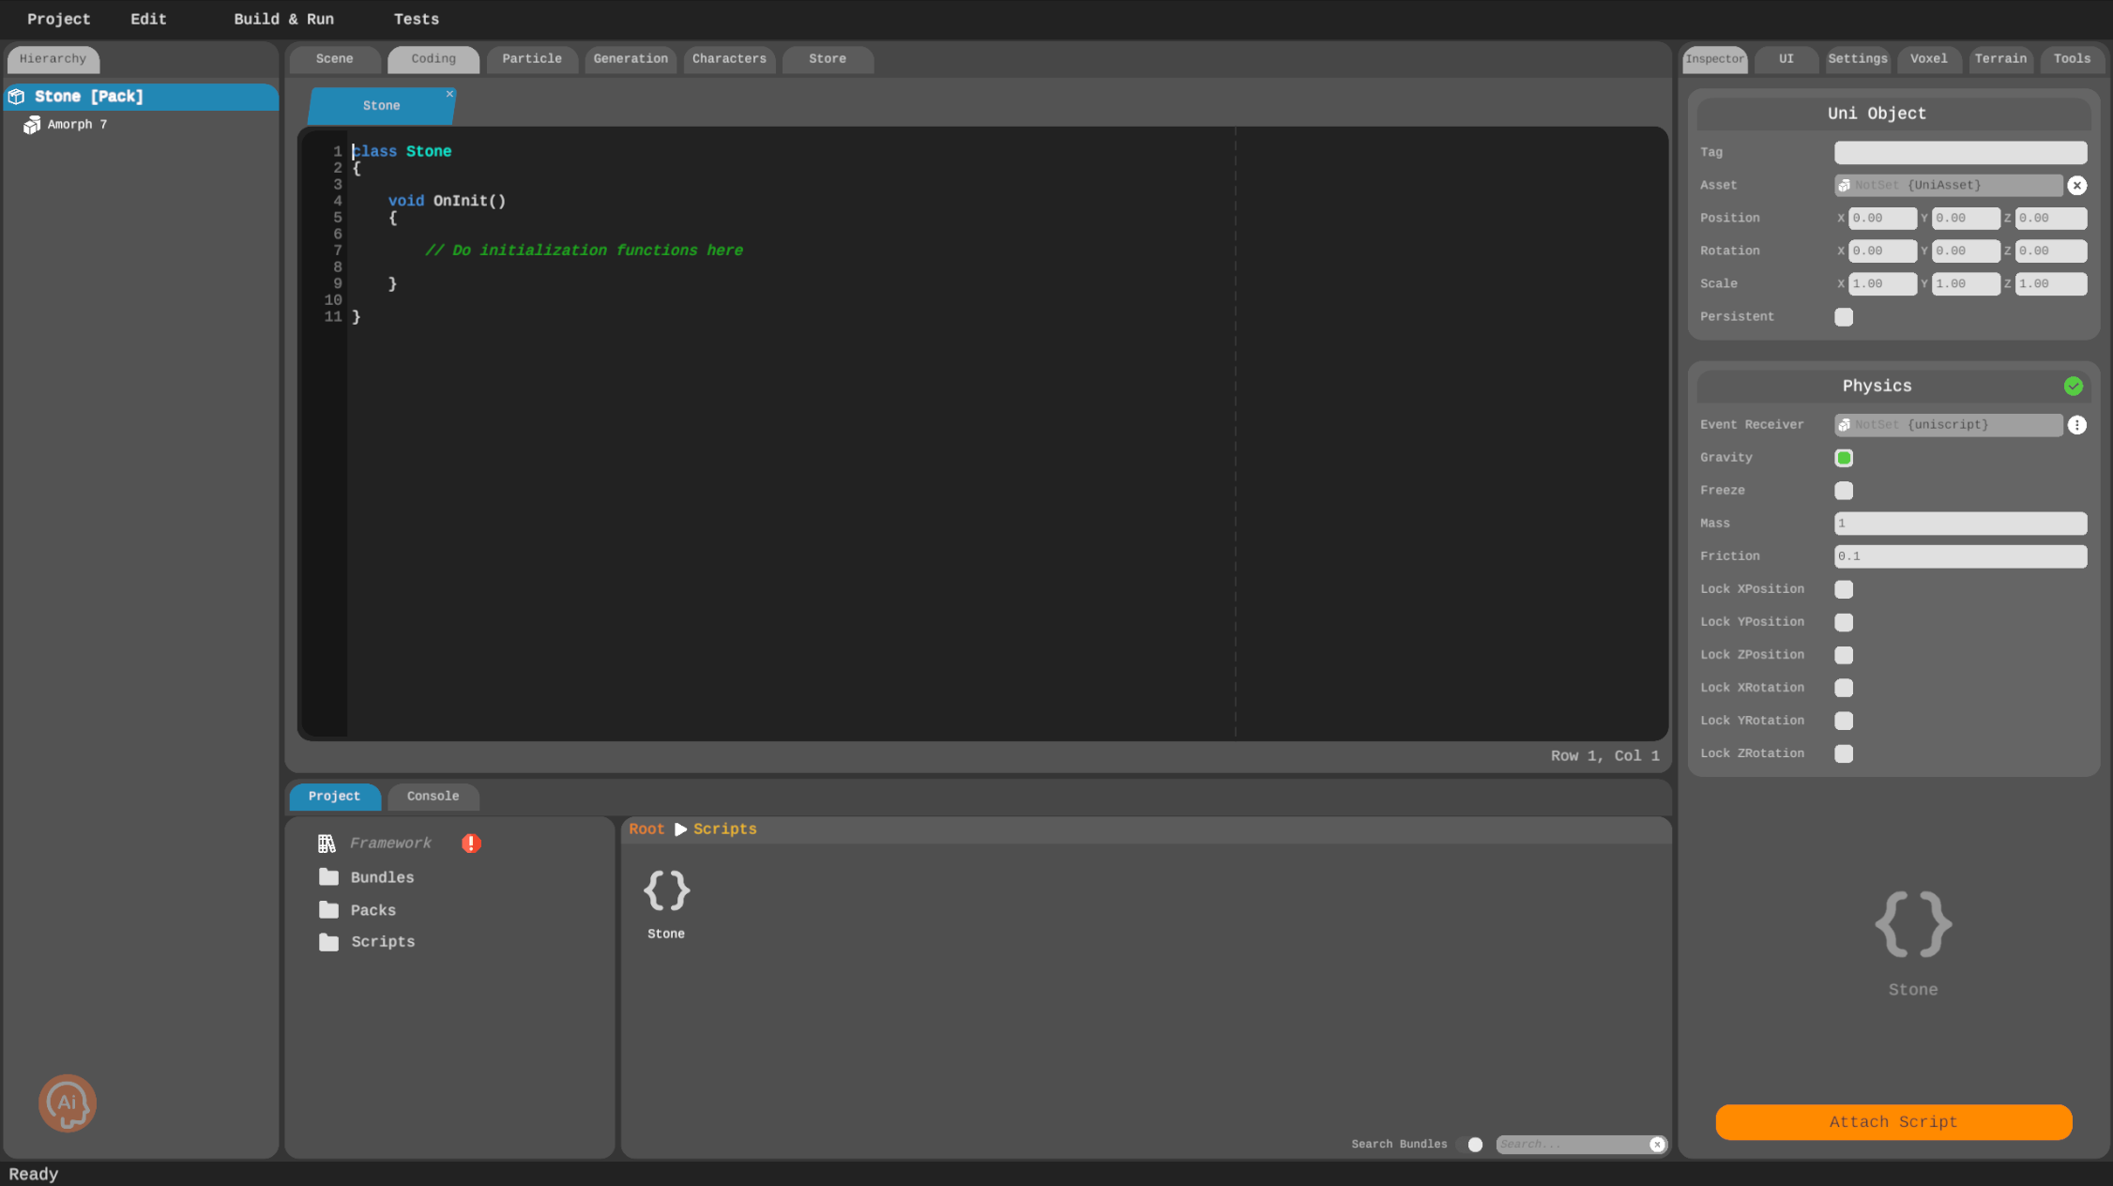Clear the bundle search box
This screenshot has width=2113, height=1186.
pyautogui.click(x=1657, y=1144)
